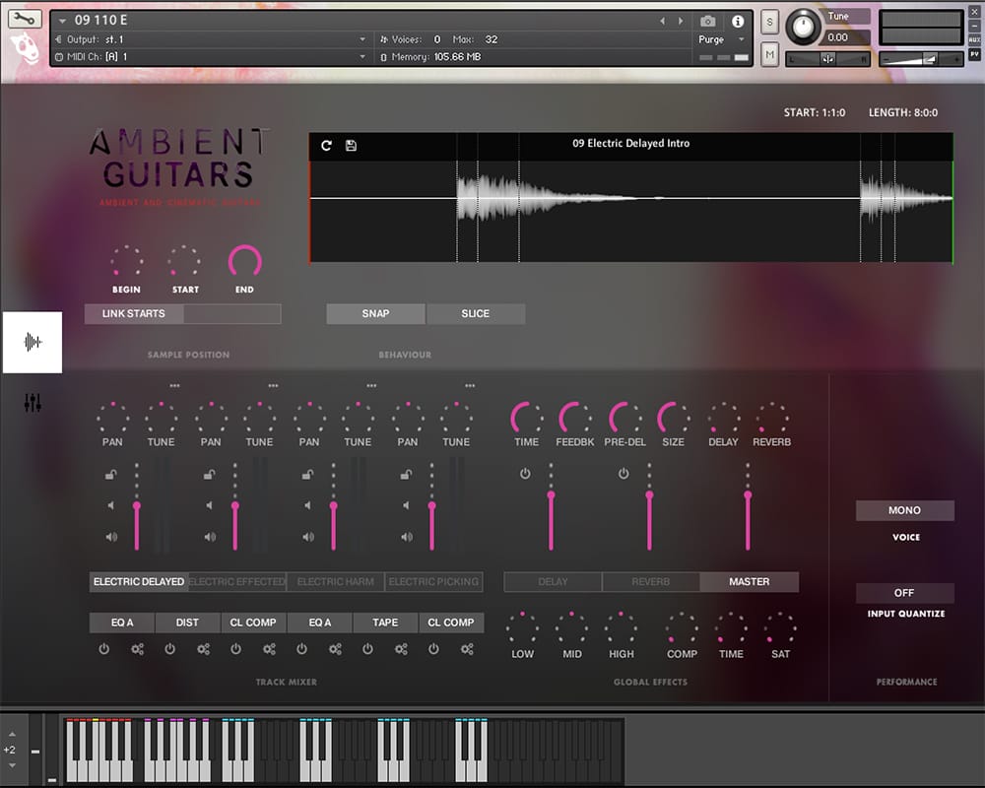Open the instrument info icon
The image size is (985, 788).
738,21
